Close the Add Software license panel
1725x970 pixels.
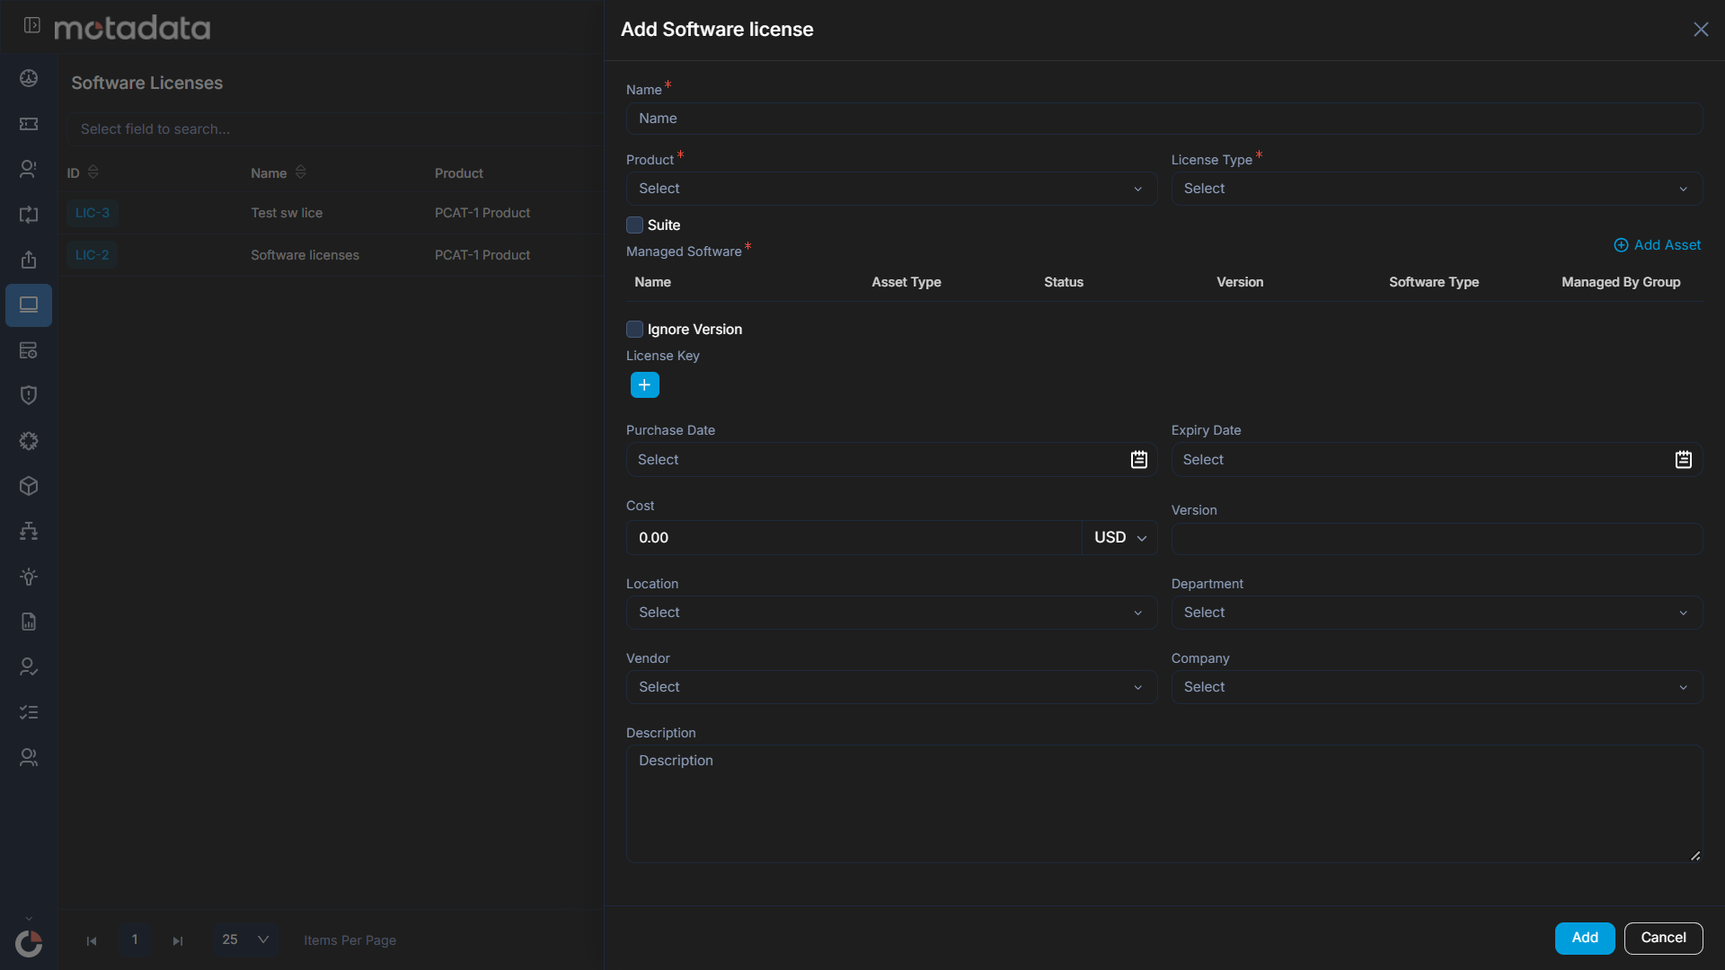[1701, 30]
